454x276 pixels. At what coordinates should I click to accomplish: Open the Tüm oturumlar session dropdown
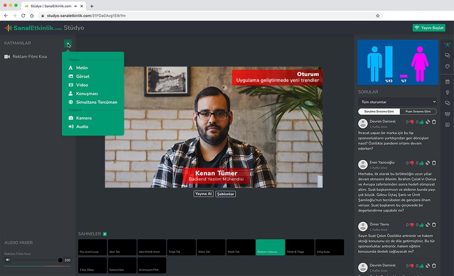[x=397, y=102]
